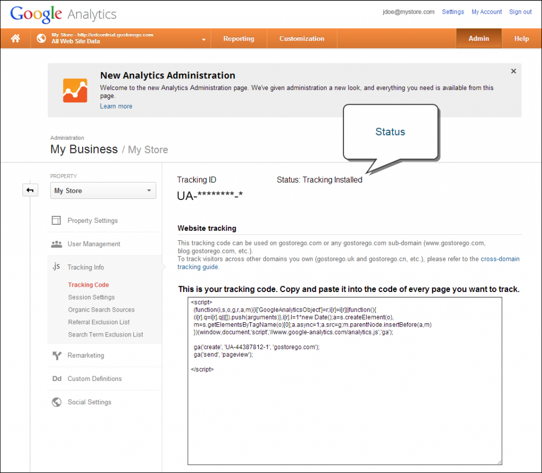Click the Dd Custom Definitions icon
Image resolution: width=542 pixels, height=473 pixels.
57,379
